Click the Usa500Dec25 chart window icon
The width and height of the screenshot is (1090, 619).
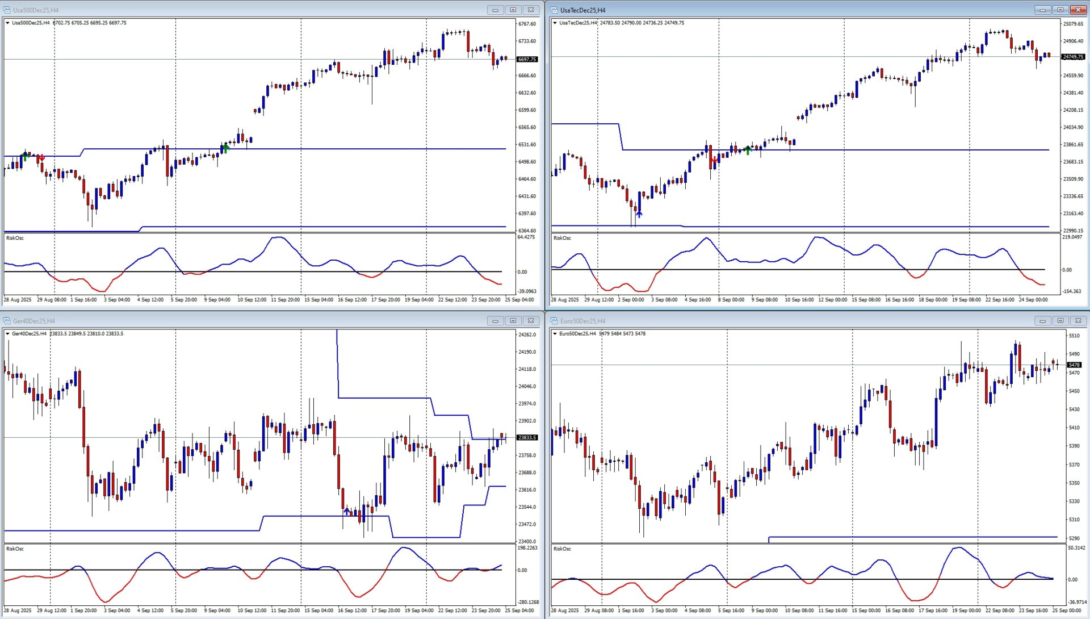point(7,10)
